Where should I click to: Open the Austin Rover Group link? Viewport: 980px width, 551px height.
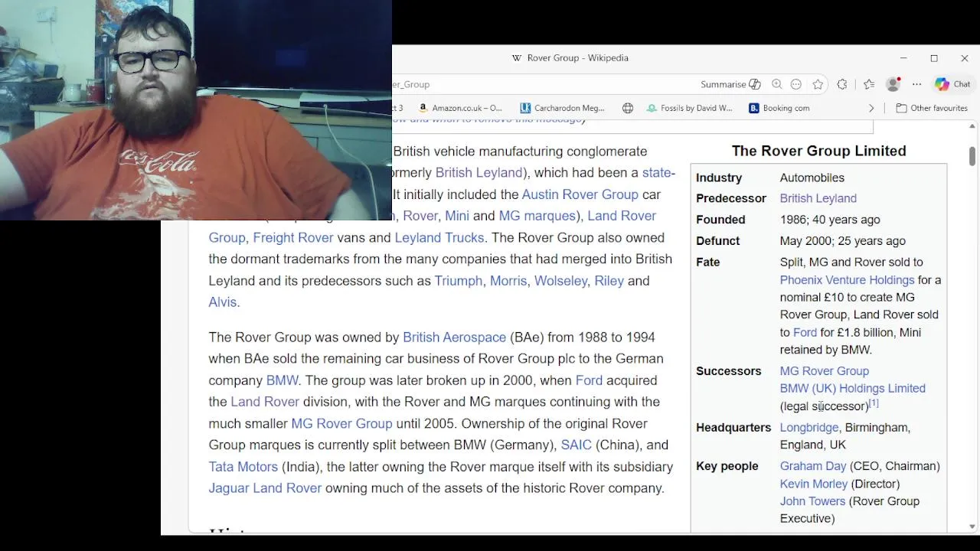point(580,194)
